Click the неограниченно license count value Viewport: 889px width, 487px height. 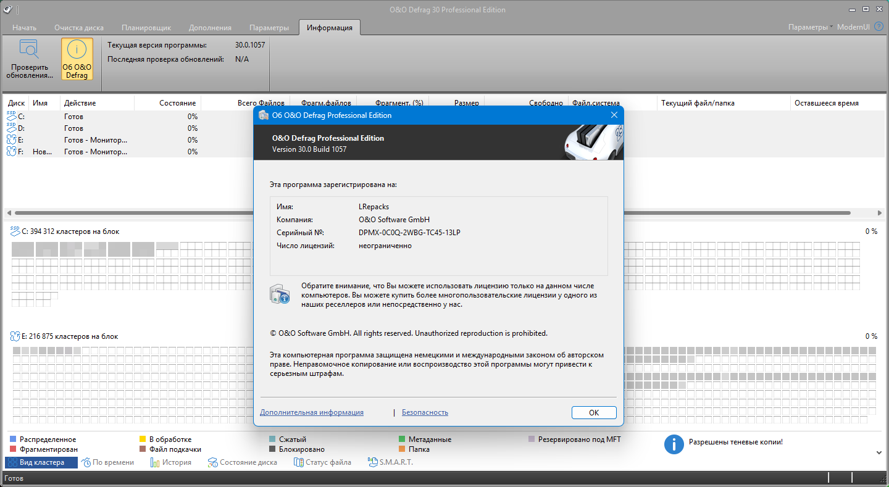click(x=385, y=246)
